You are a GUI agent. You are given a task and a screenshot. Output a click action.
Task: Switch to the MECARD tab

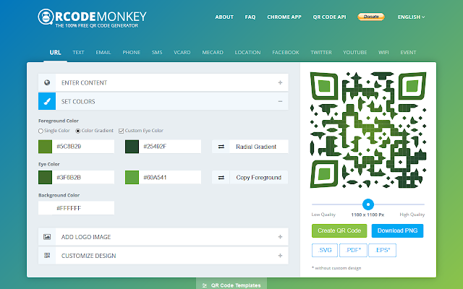(x=213, y=53)
